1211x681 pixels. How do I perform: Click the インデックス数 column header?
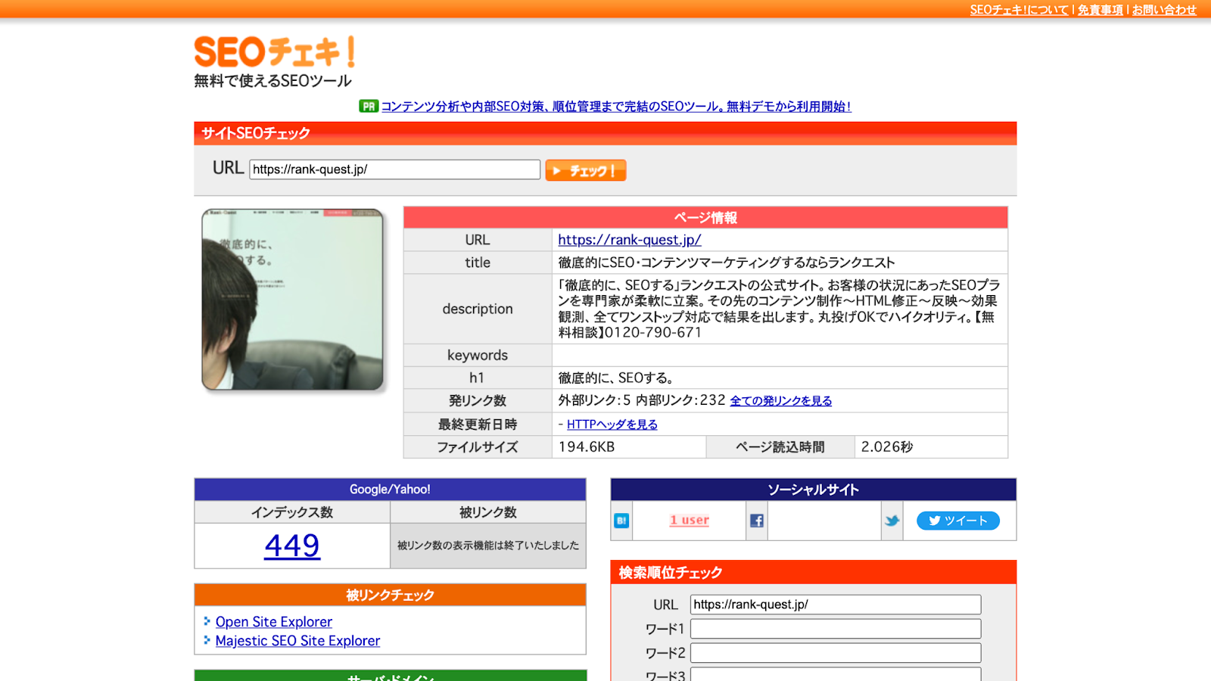pyautogui.click(x=292, y=512)
